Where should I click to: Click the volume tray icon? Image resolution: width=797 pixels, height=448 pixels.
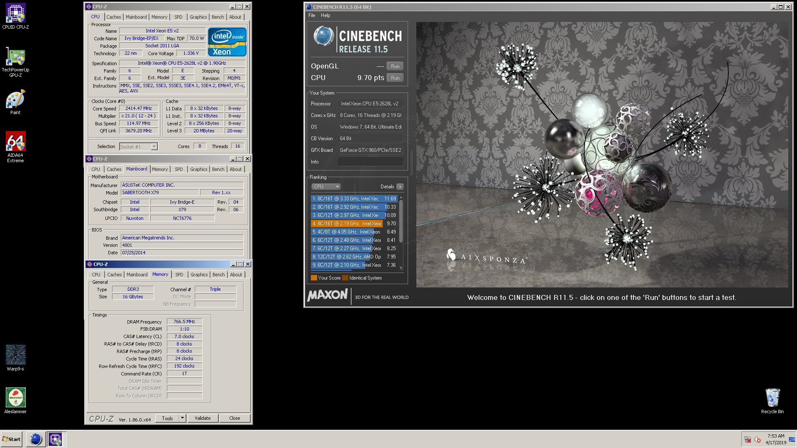click(758, 439)
